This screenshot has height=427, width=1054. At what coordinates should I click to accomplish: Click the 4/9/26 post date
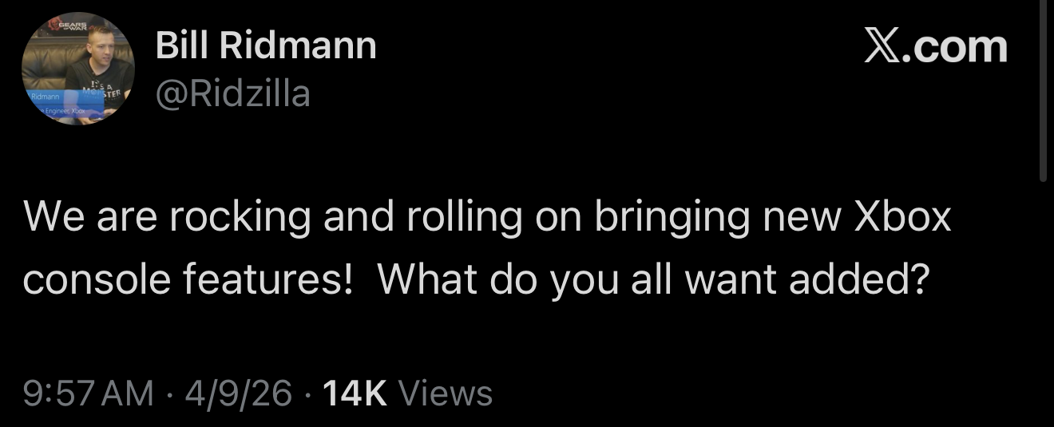[x=237, y=393]
